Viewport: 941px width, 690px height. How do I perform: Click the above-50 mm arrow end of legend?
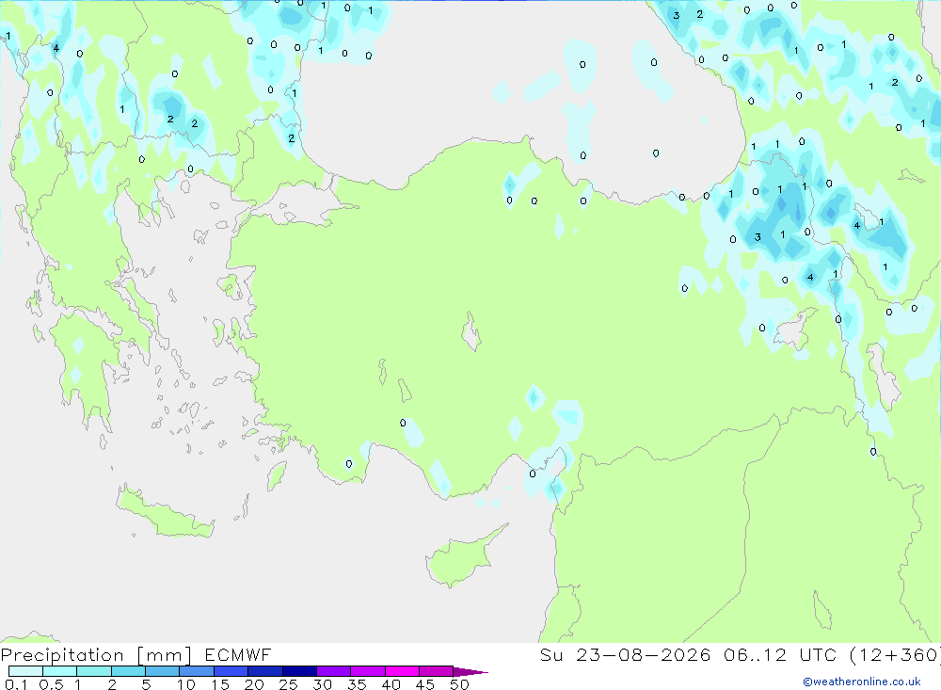click(x=470, y=672)
